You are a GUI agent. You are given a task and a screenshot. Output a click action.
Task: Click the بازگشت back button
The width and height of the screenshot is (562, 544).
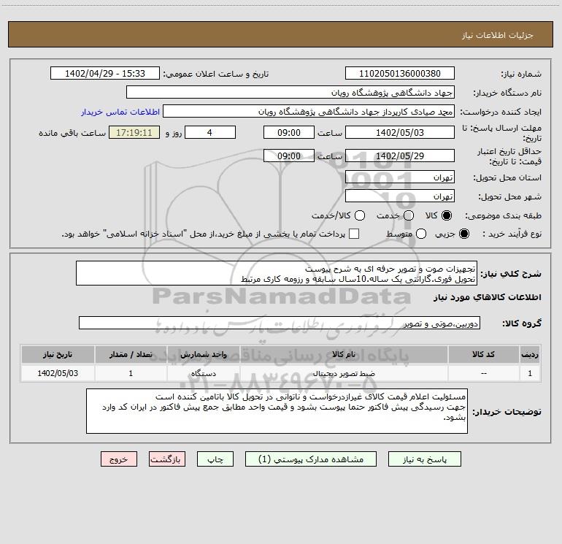(x=167, y=459)
